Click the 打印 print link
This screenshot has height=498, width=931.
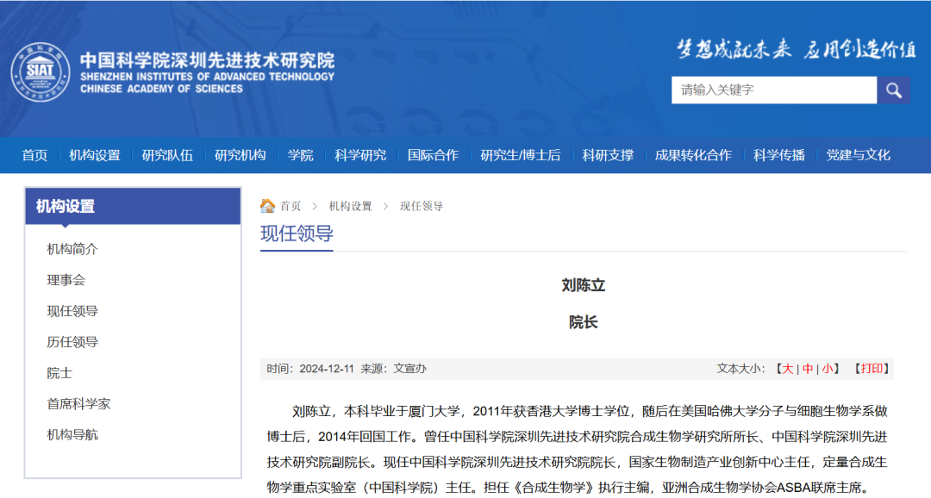tap(871, 369)
